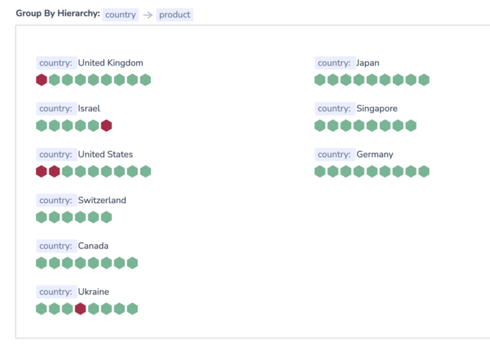Click the first green hexagon under Canada
490x352 pixels.
tap(42, 263)
